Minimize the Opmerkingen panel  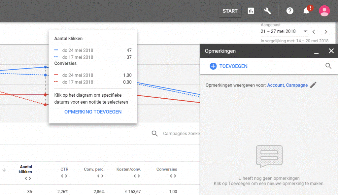click(x=316, y=51)
